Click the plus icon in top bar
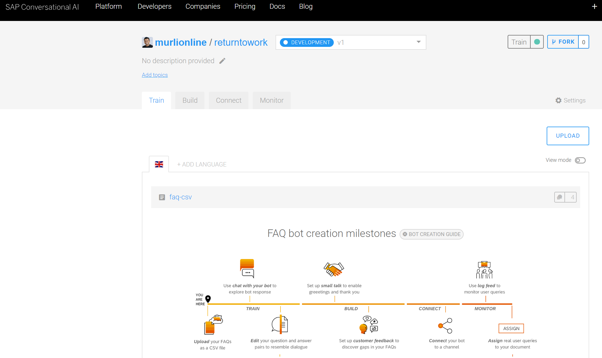This screenshot has width=602, height=358. [594, 6]
